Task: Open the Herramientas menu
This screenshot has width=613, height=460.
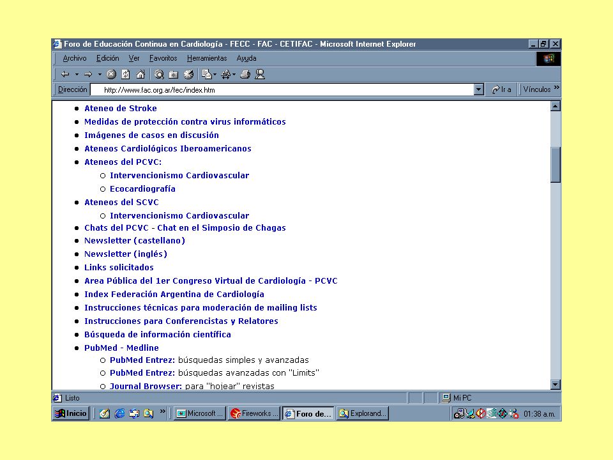Action: click(207, 59)
